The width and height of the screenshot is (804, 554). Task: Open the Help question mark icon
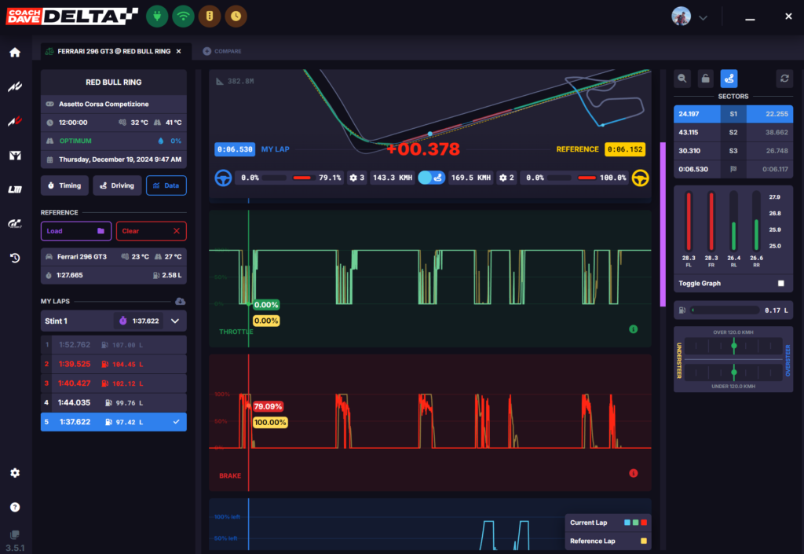click(15, 508)
